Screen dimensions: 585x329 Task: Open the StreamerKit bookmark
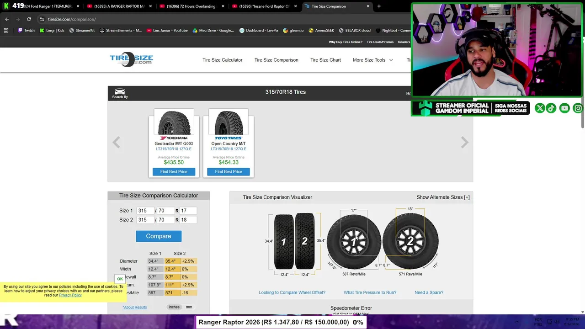(82, 31)
